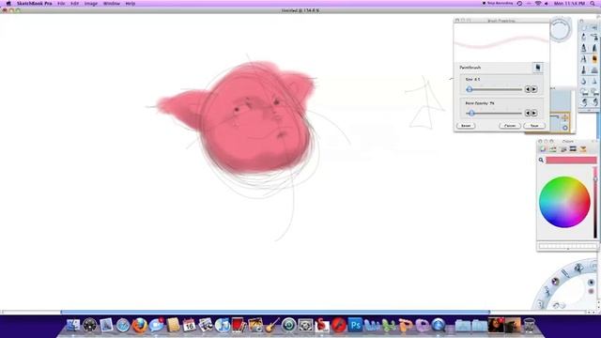Image resolution: width=601 pixels, height=338 pixels.
Task: Increase brush Opacity with the right arrow
Action: [x=534, y=113]
